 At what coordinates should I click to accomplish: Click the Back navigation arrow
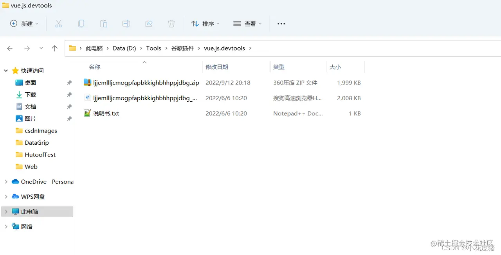click(9, 48)
